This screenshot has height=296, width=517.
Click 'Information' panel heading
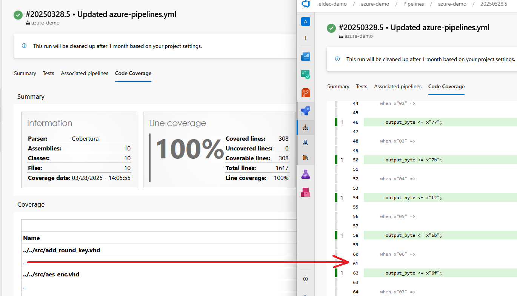[49, 123]
